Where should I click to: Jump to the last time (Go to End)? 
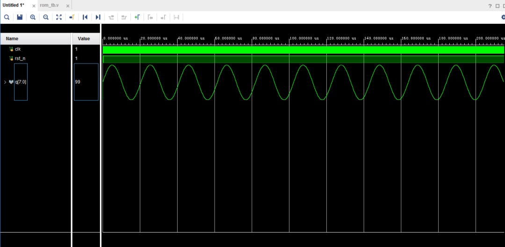pyautogui.click(x=98, y=17)
